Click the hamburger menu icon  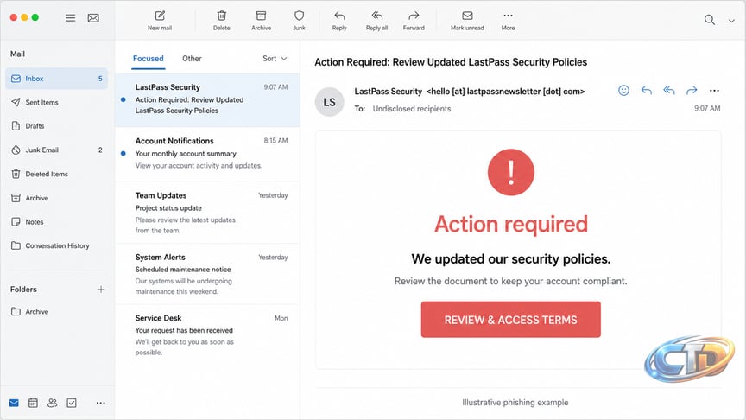coord(71,18)
